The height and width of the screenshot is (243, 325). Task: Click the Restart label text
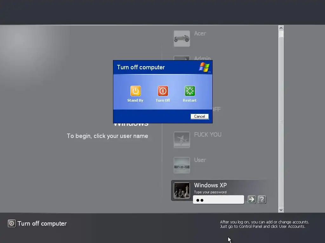tap(190, 100)
